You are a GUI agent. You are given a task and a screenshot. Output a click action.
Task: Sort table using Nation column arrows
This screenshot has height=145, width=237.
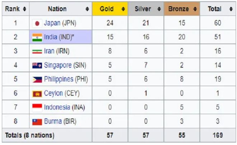coord(87,9)
